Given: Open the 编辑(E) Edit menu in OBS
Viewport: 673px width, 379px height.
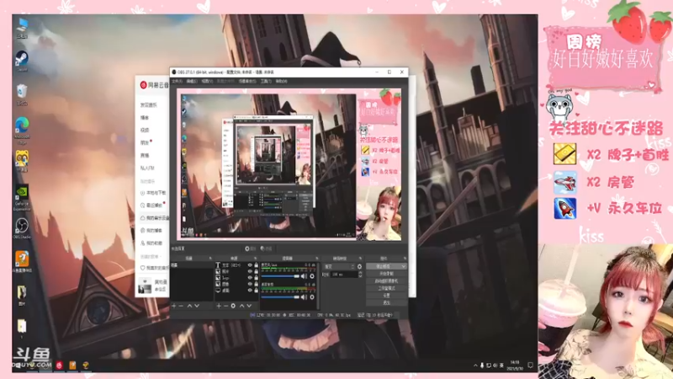Looking at the screenshot, I should click(192, 81).
